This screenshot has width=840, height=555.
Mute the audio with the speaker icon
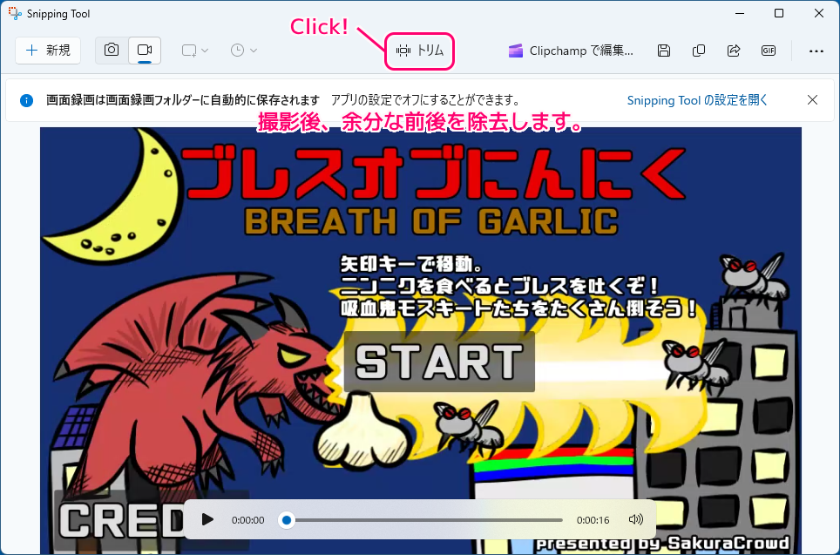coord(635,519)
